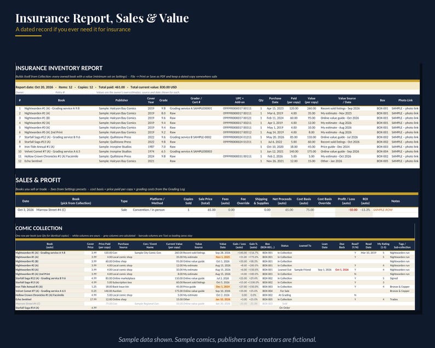This screenshot has width=435, height=348.
Task: Click the Cost Basis value 75.00
Action: pos(310,210)
